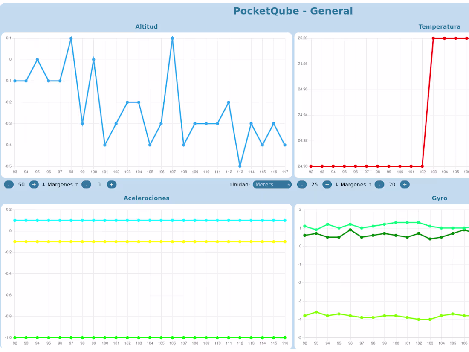Click the PocketQube - General header
The image size is (469, 352).
[x=293, y=11]
